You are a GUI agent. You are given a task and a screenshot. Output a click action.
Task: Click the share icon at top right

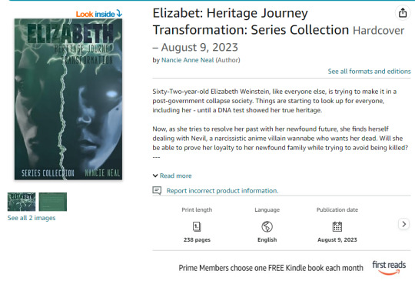pyautogui.click(x=403, y=12)
